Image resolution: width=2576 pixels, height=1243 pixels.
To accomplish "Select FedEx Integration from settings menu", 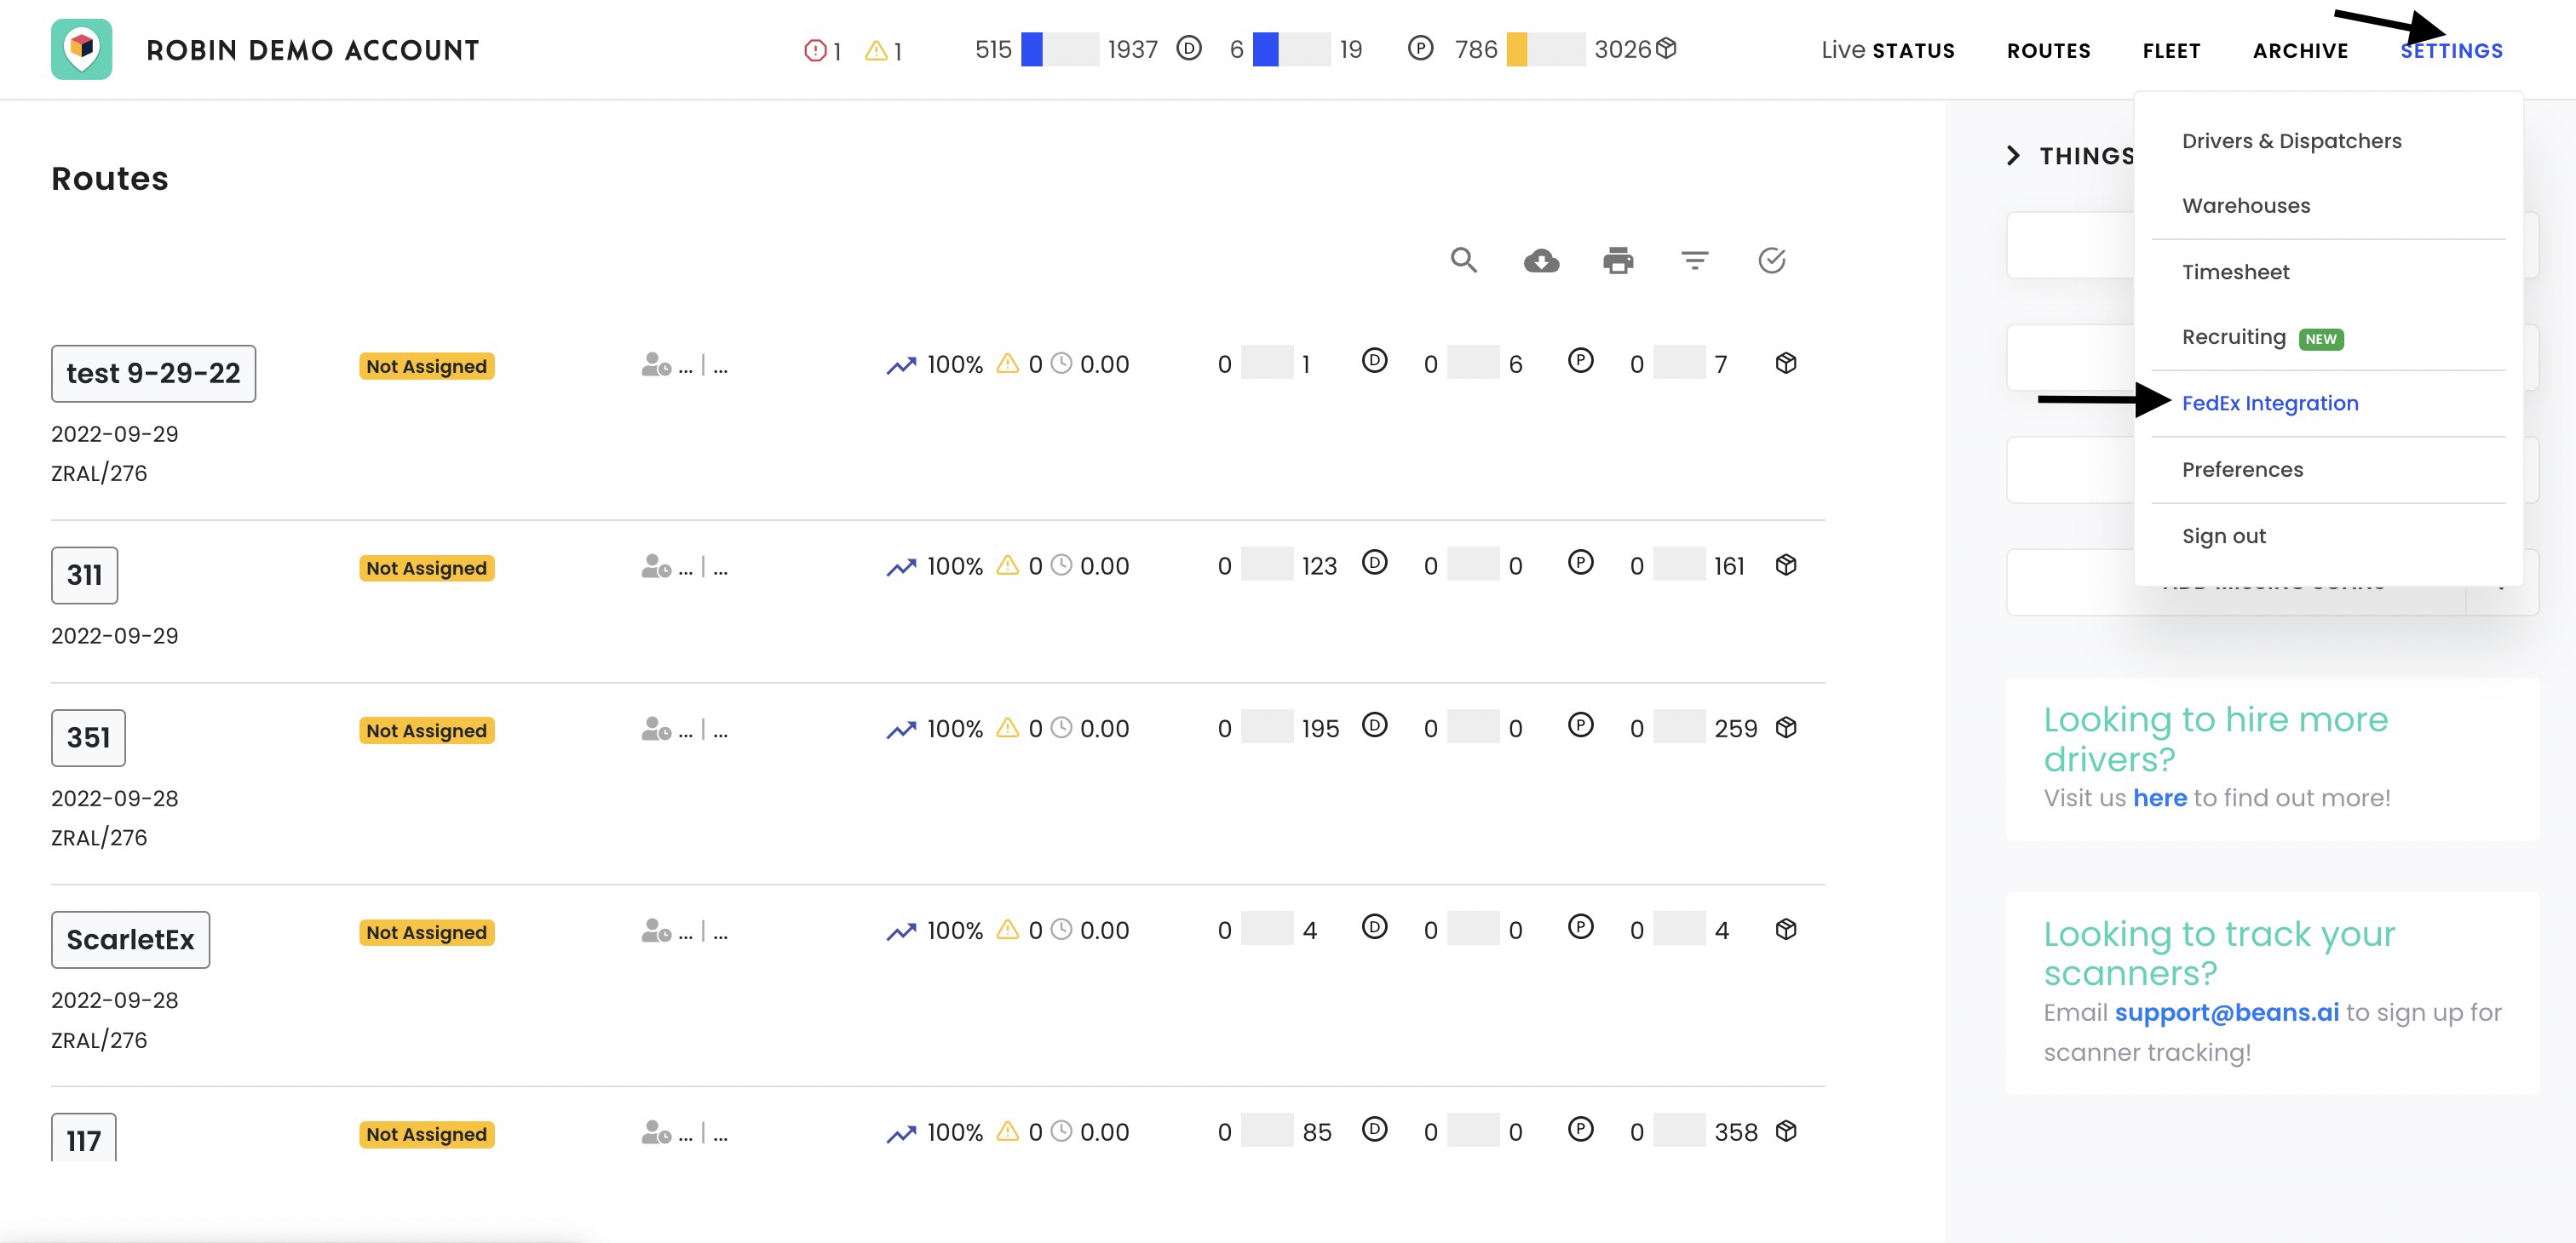I will 2269,404.
